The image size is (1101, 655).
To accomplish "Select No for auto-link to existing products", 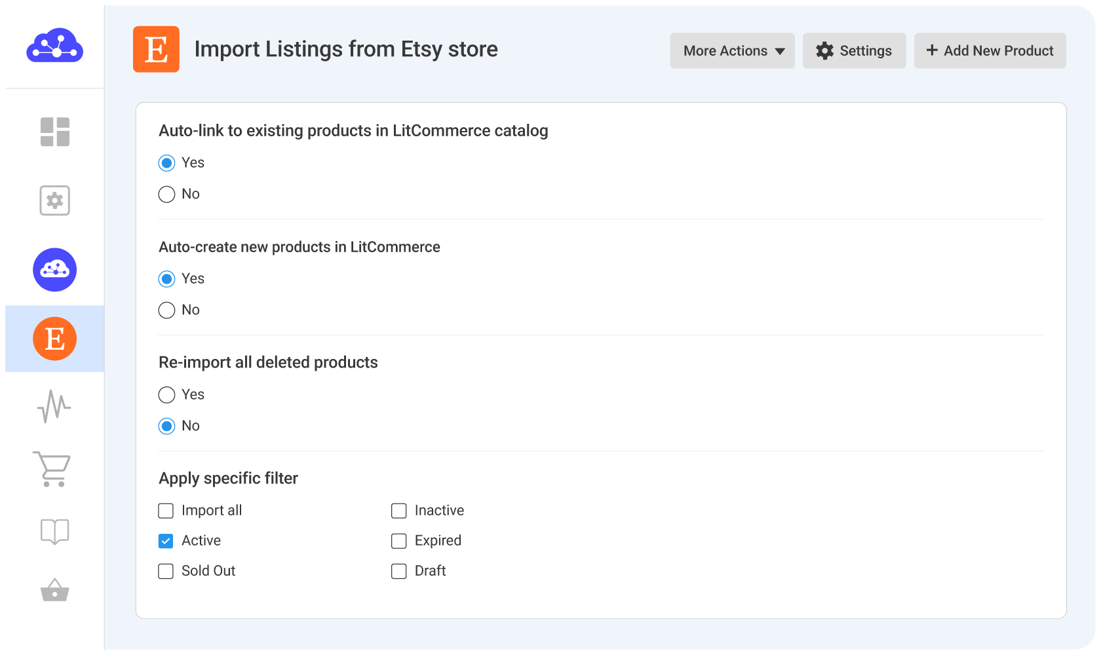I will click(167, 194).
